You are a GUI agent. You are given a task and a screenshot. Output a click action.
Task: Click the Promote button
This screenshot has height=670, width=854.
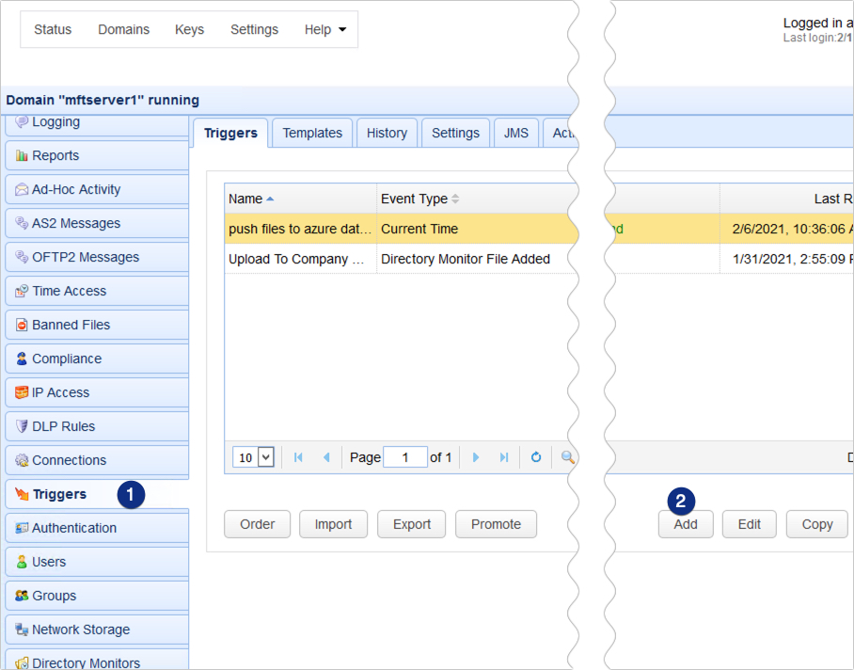(496, 524)
